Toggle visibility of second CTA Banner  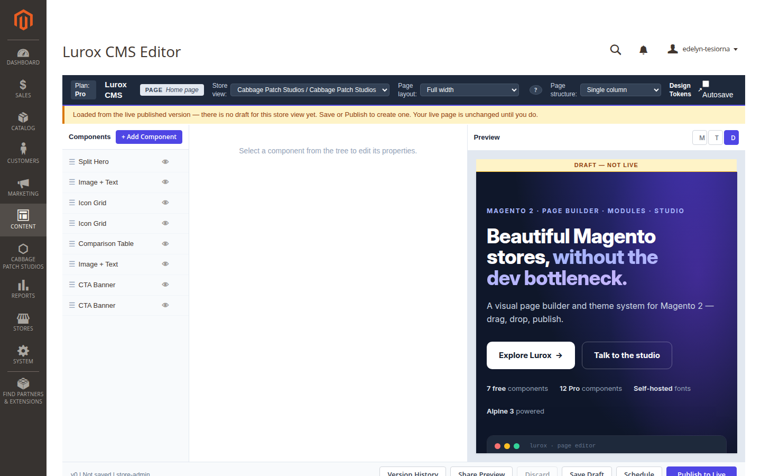click(165, 305)
